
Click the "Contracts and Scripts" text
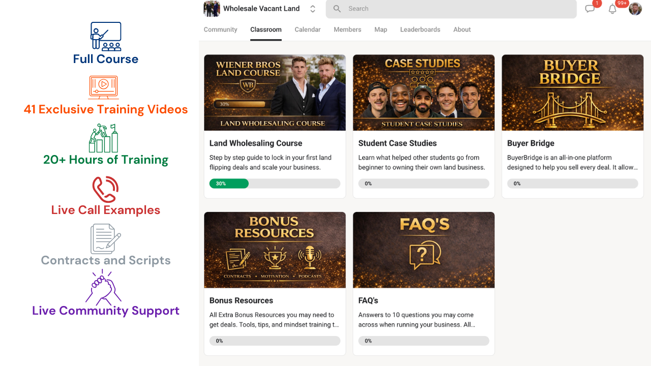click(106, 260)
